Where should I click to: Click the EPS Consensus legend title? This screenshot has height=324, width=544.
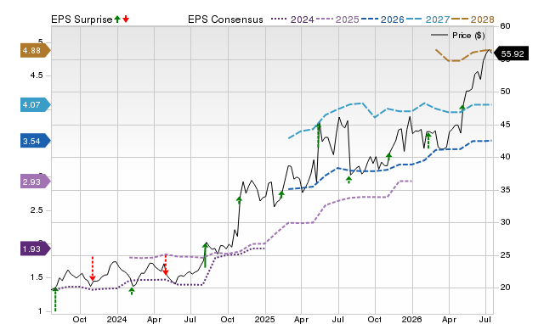(225, 20)
